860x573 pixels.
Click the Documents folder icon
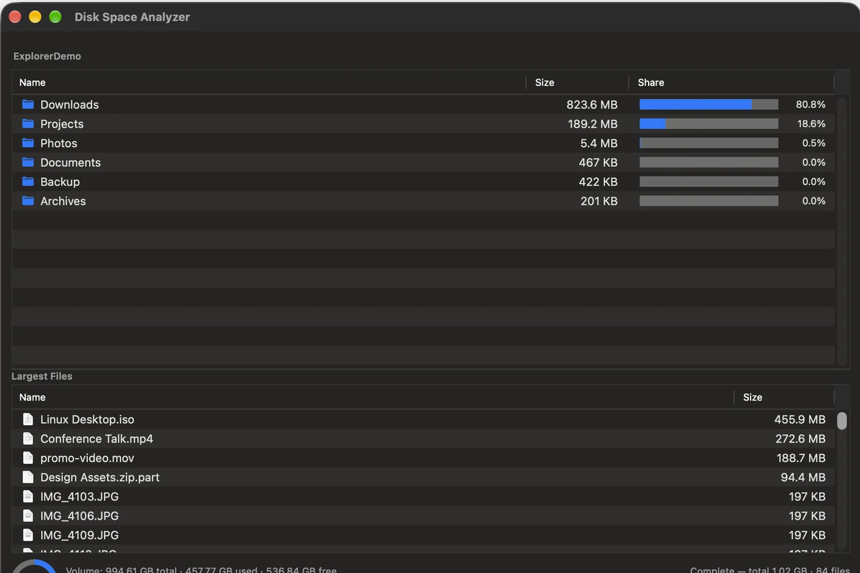tap(28, 163)
